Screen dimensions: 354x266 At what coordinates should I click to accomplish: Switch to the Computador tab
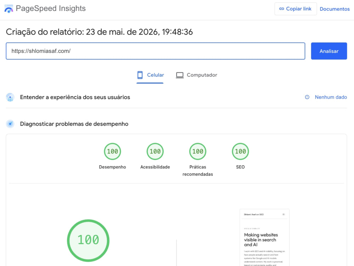pyautogui.click(x=196, y=75)
